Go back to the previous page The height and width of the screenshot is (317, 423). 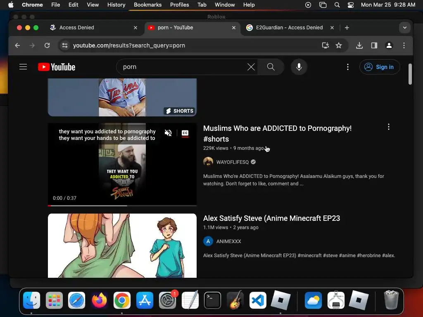click(x=17, y=45)
